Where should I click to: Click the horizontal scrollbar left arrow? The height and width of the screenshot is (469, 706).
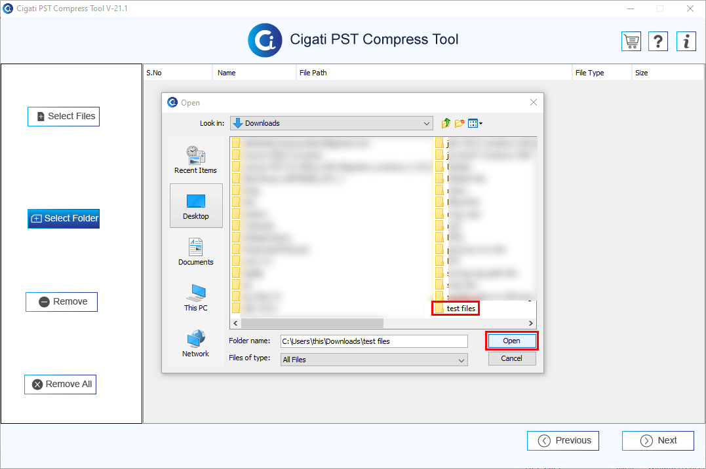[x=235, y=323]
